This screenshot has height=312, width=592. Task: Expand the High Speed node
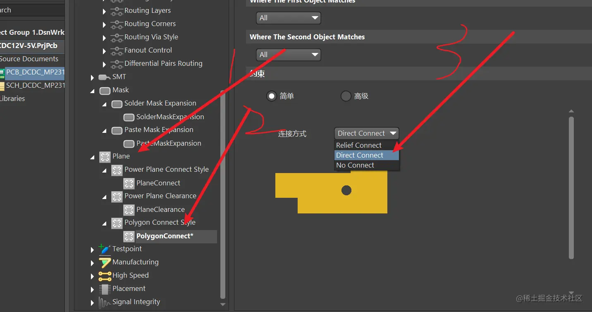point(93,276)
